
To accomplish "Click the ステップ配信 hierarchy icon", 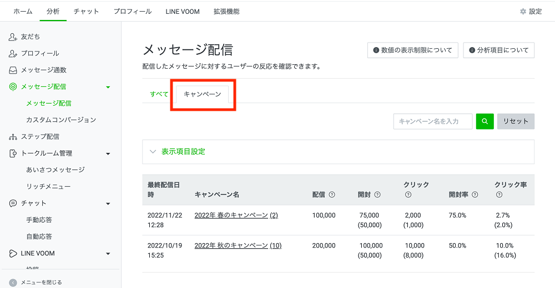I will pos(13,137).
